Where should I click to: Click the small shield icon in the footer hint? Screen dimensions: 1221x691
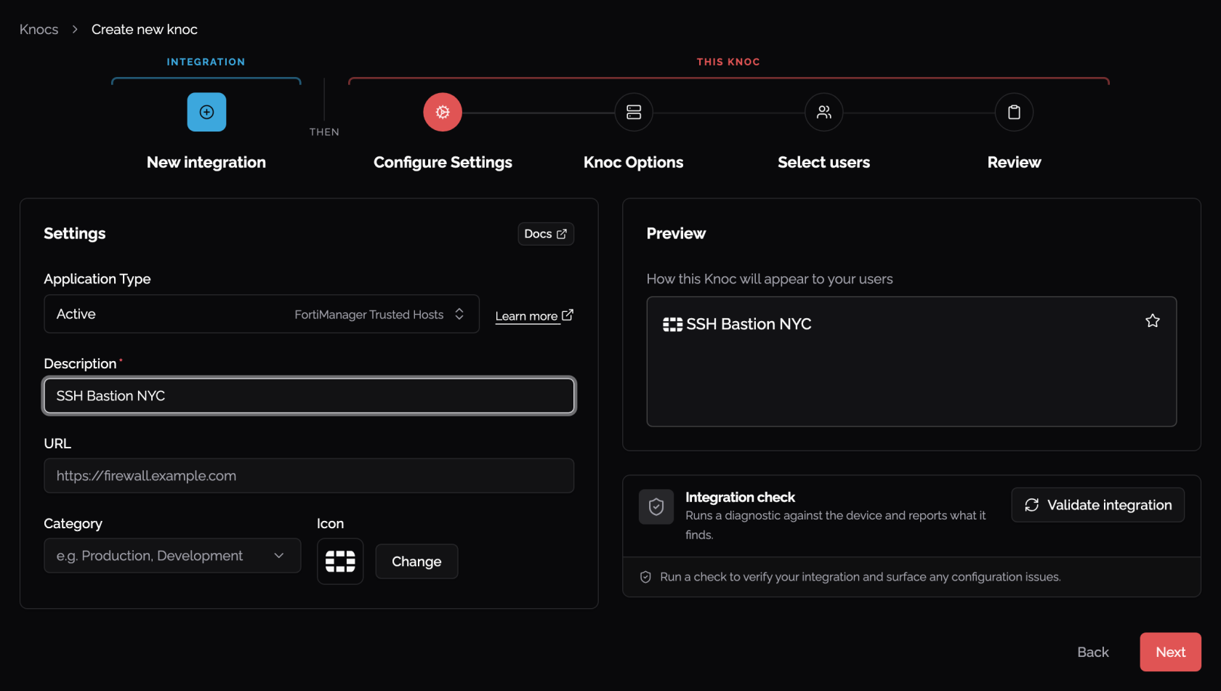[645, 577]
